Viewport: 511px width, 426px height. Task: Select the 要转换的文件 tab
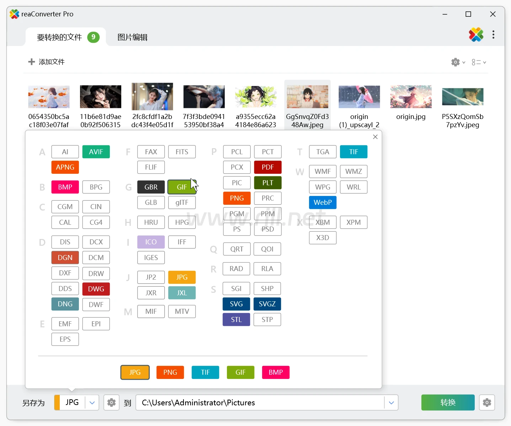59,37
